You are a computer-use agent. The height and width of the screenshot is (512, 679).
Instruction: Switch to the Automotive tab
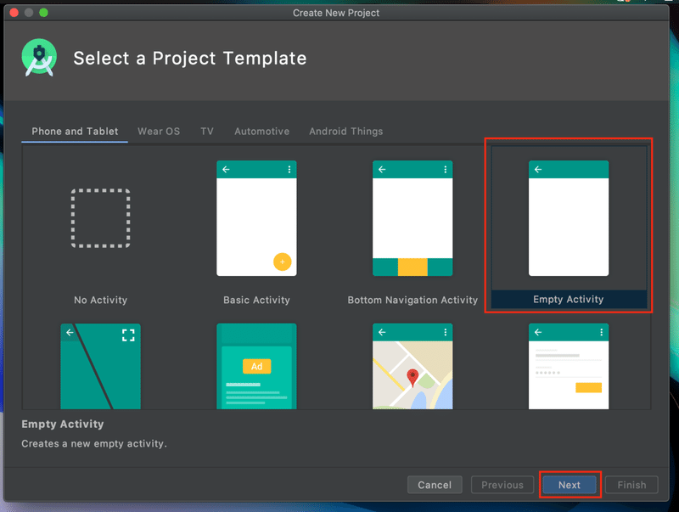pos(261,132)
